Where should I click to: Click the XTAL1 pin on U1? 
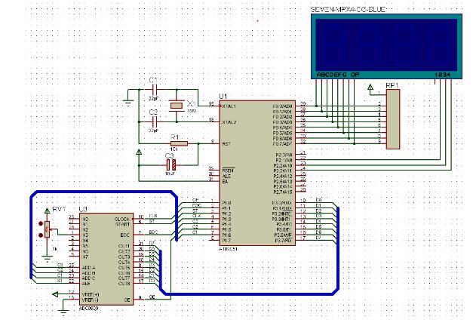pyautogui.click(x=215, y=106)
